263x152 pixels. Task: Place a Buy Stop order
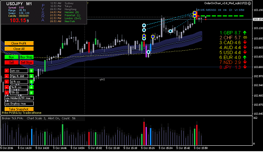(27, 57)
